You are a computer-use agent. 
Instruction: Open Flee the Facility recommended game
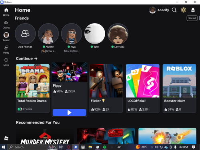[106, 136]
